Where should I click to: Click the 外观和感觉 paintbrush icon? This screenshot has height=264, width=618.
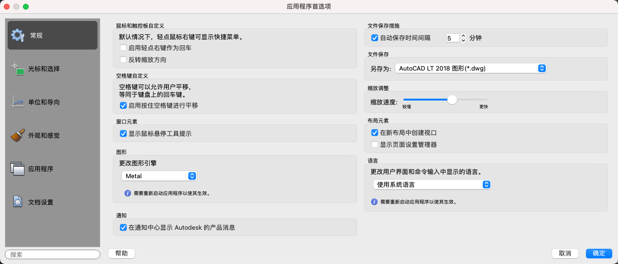tap(18, 135)
